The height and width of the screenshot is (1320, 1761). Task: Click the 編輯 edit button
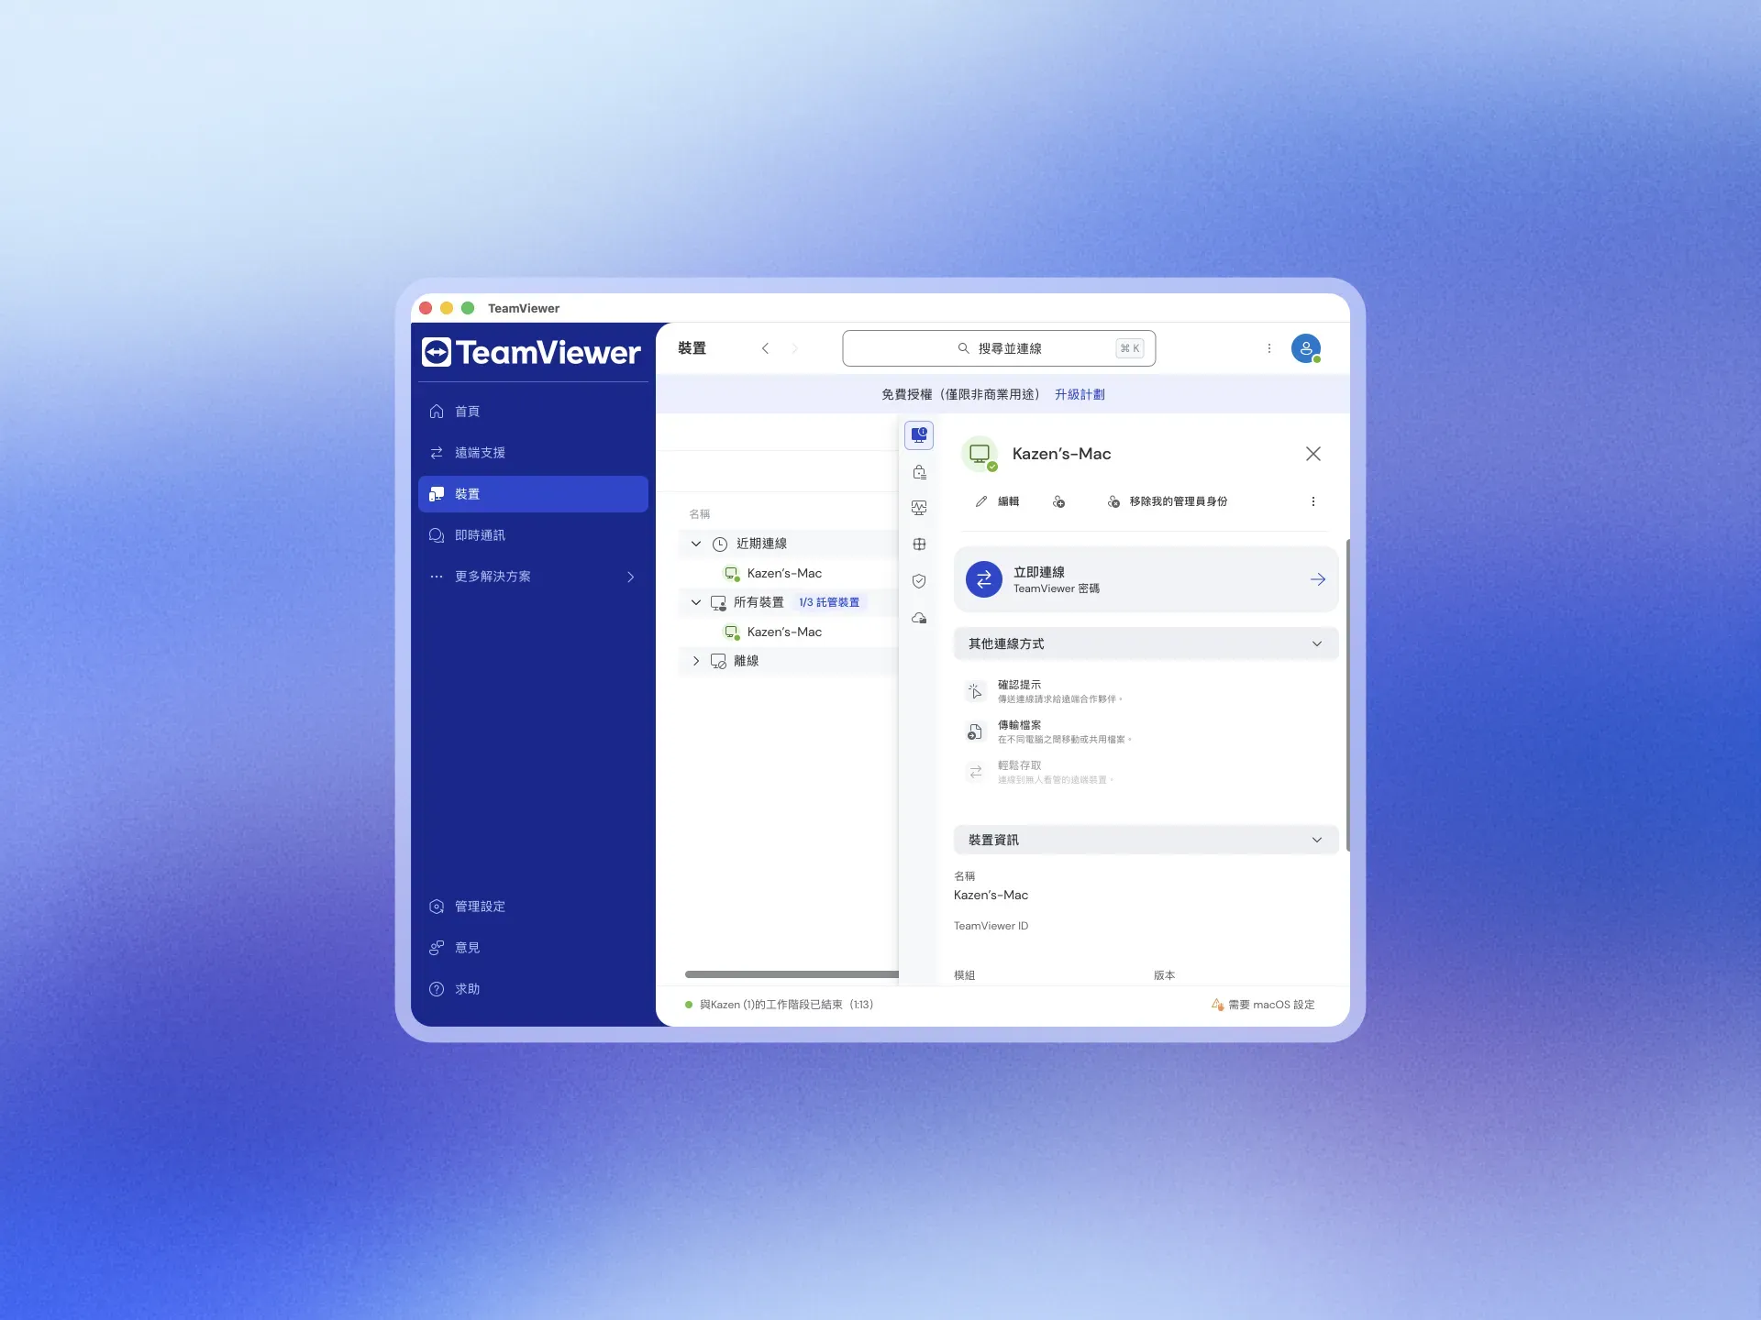[997, 501]
